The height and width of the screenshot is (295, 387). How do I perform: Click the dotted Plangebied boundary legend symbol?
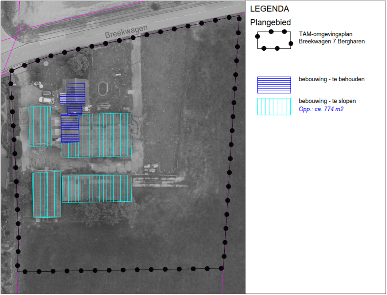[x=274, y=40]
